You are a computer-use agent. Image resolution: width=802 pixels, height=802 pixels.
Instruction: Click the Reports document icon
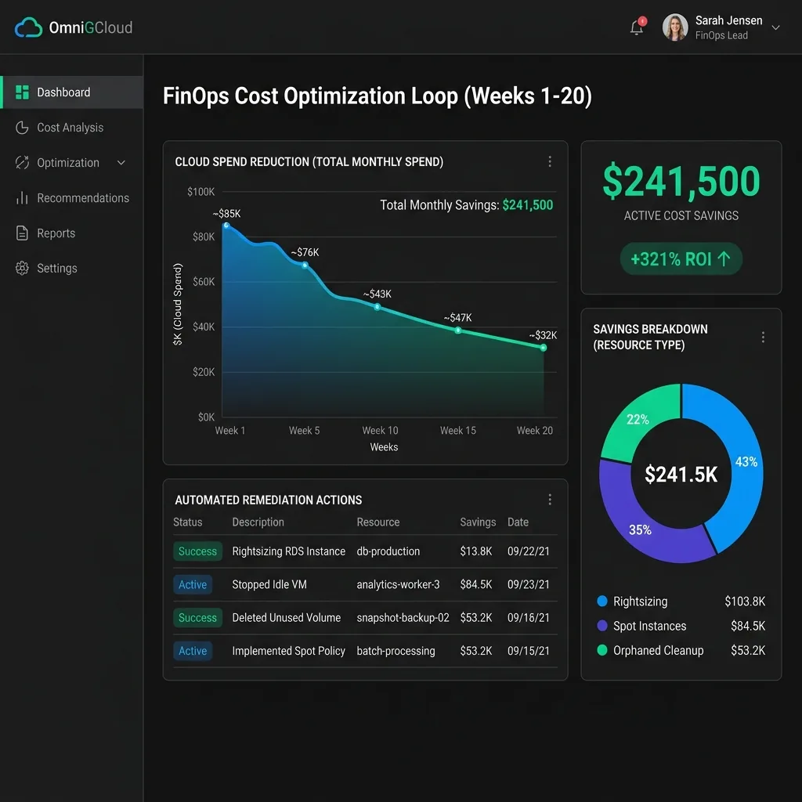click(22, 233)
